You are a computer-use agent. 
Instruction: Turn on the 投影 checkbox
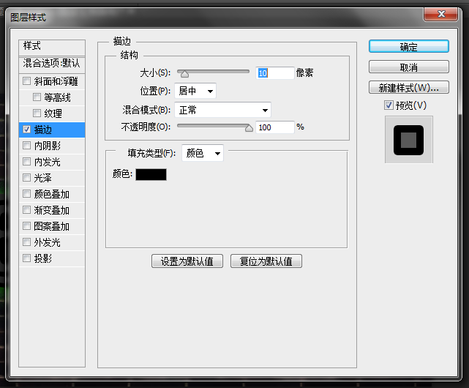coord(27,258)
